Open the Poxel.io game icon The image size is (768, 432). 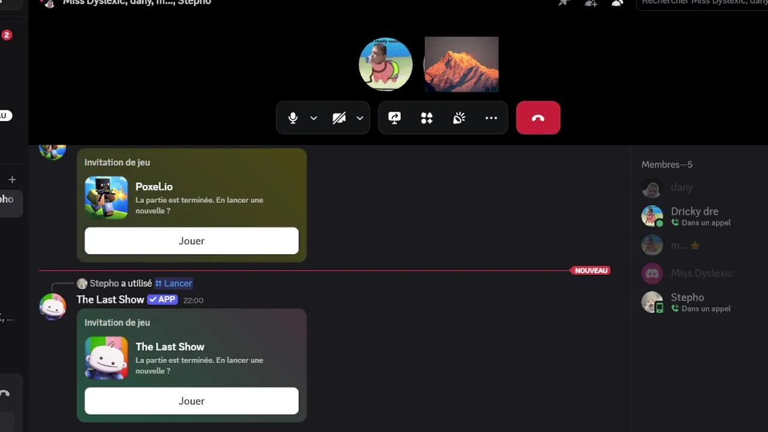point(106,197)
